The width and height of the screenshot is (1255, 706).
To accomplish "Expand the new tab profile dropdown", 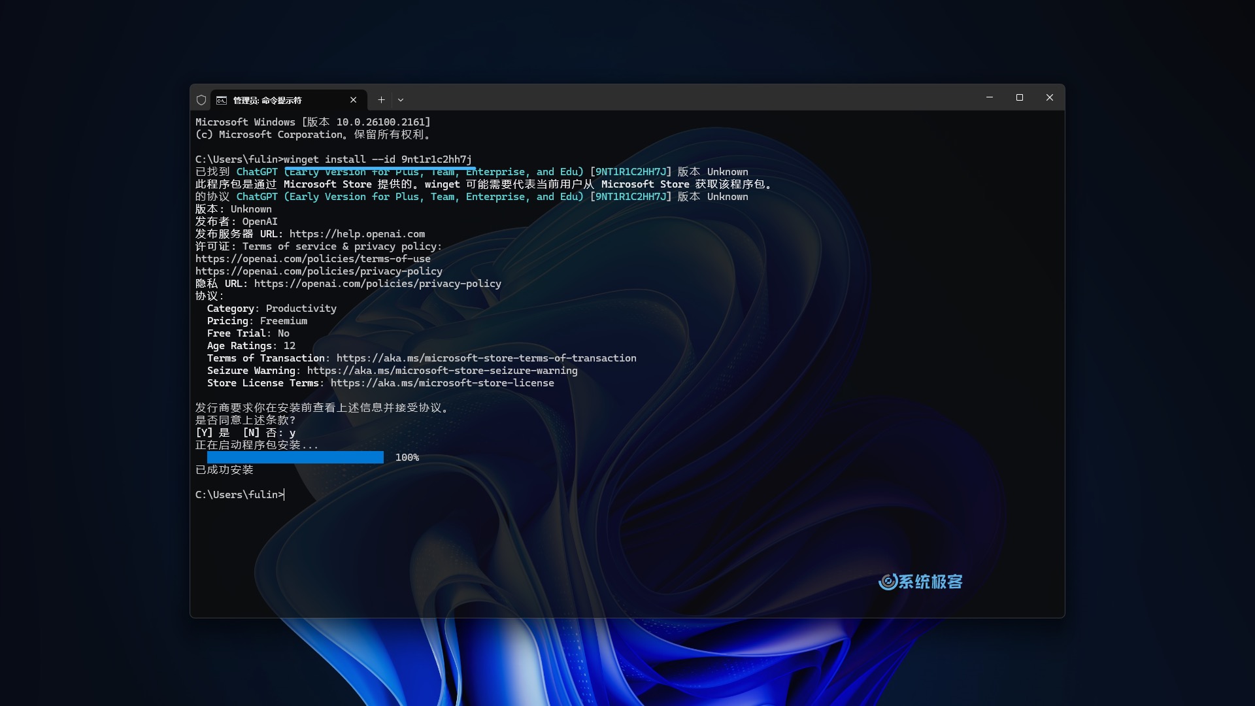I will pyautogui.click(x=401, y=100).
